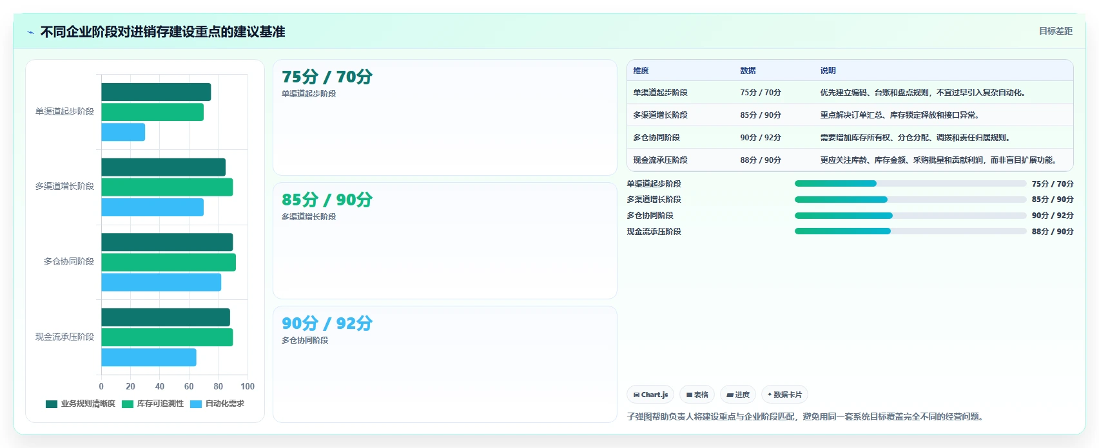
Task: Click the light green bar for 现金流承压阶段
Action: [x=167, y=337]
